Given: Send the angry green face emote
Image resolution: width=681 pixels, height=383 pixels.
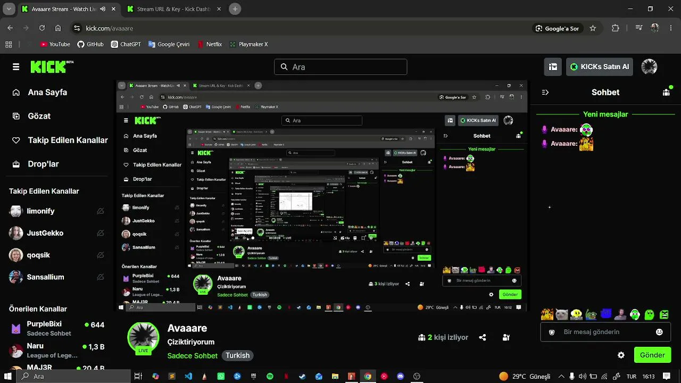Looking at the screenshot, I should pos(664,314).
